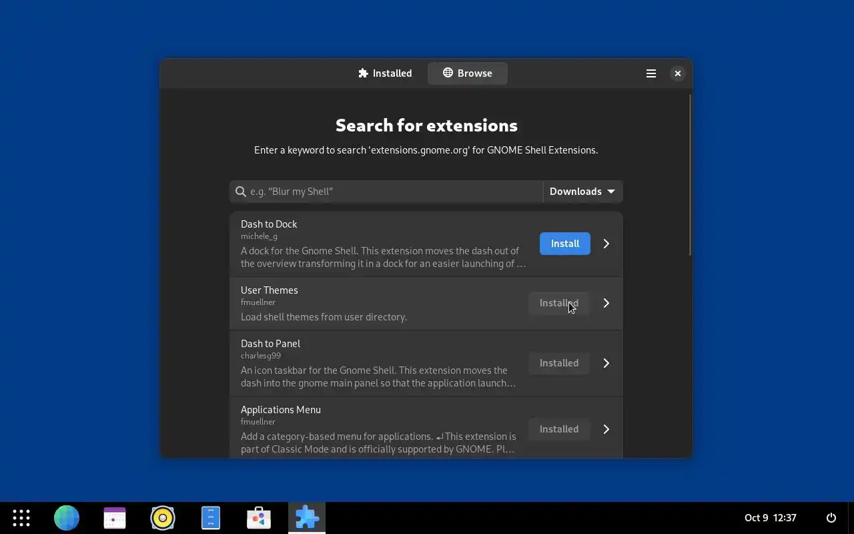
Task: Open the hamburger main menu
Action: click(651, 73)
